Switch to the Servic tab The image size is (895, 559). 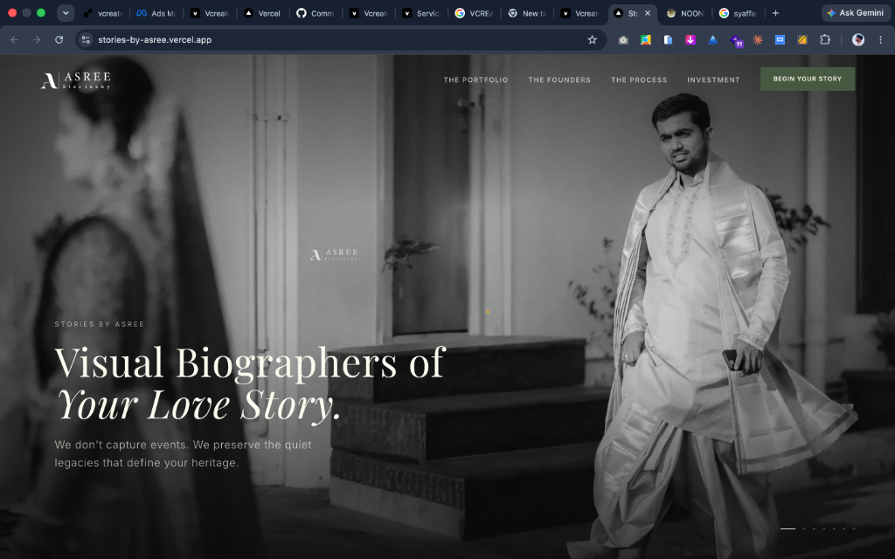(x=421, y=13)
